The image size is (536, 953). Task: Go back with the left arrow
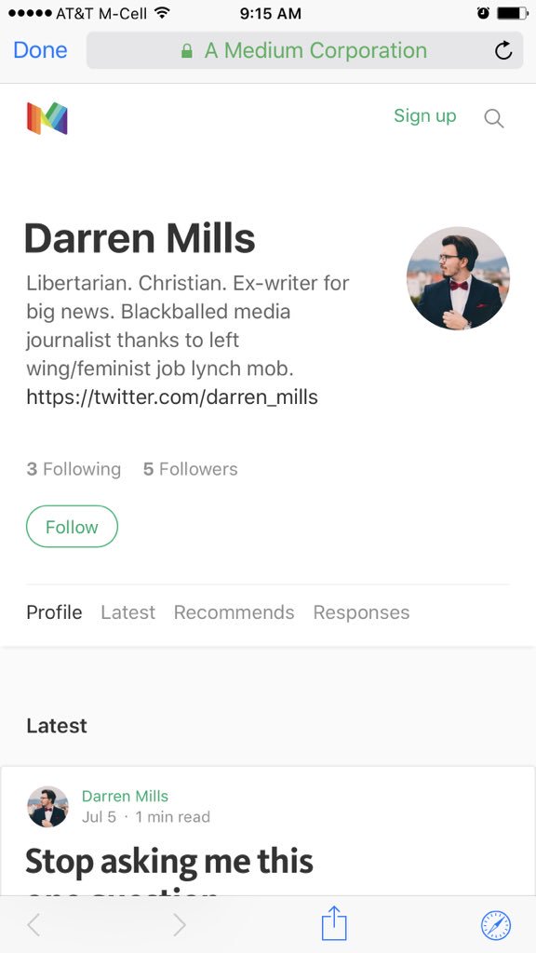34,925
